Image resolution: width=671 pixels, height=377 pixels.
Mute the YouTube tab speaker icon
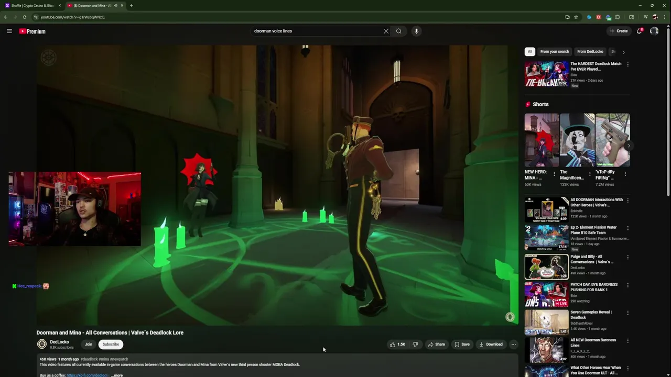click(115, 5)
